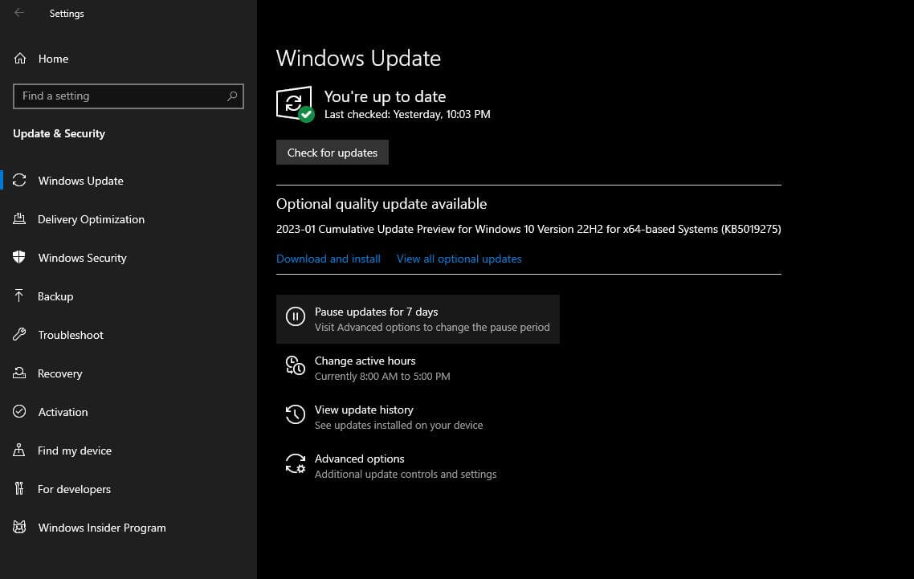
Task: Click the Update & Security section title
Action: (x=59, y=133)
